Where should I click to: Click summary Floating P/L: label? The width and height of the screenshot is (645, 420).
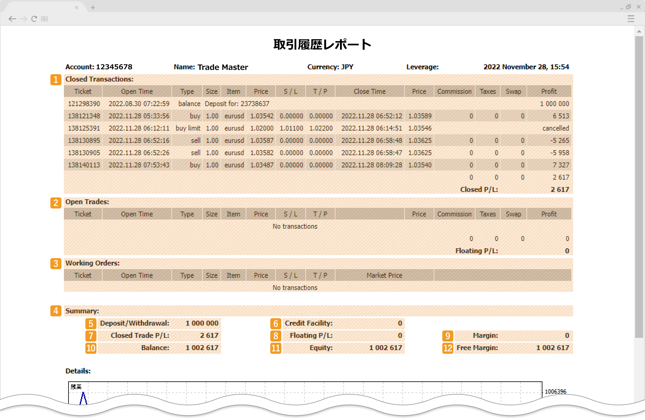(311, 335)
